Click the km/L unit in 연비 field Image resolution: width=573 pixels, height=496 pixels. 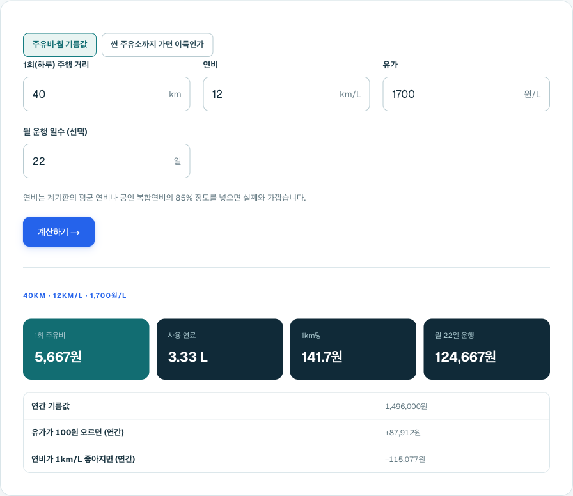pos(350,94)
